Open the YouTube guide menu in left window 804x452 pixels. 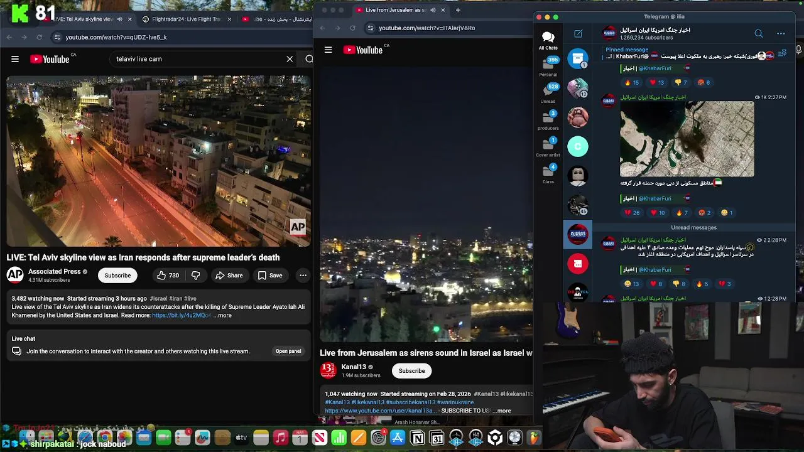click(x=15, y=59)
